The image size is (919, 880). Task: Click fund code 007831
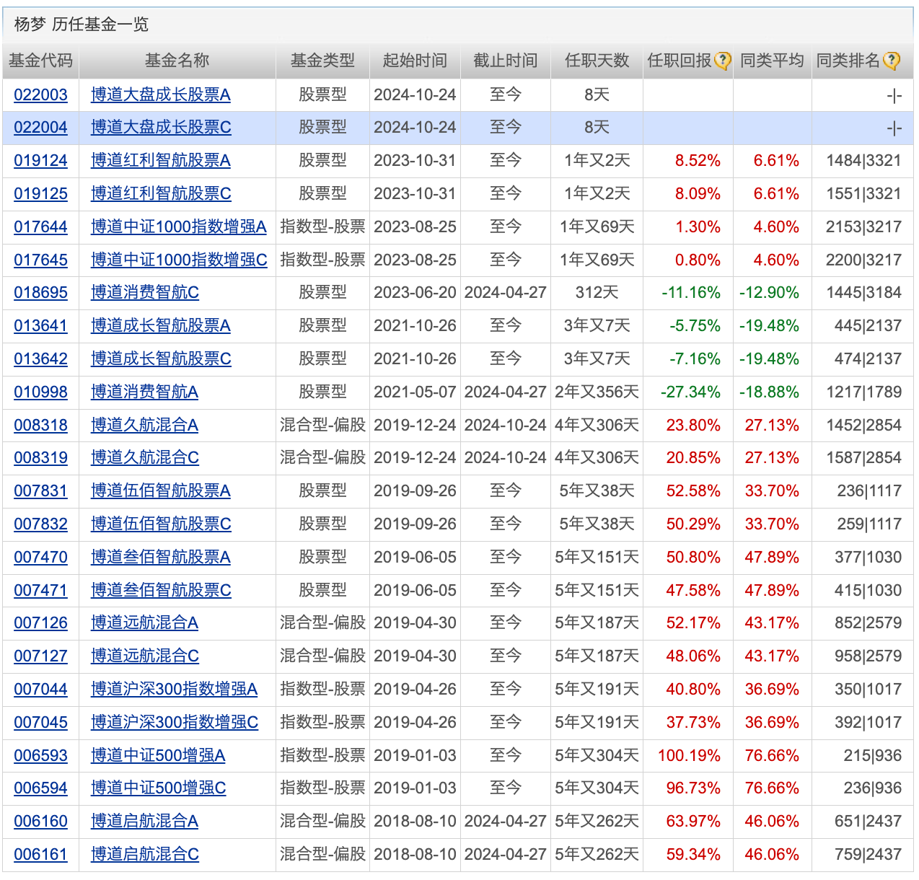(40, 491)
